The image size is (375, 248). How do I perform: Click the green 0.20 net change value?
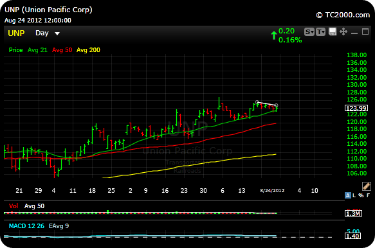click(x=286, y=31)
